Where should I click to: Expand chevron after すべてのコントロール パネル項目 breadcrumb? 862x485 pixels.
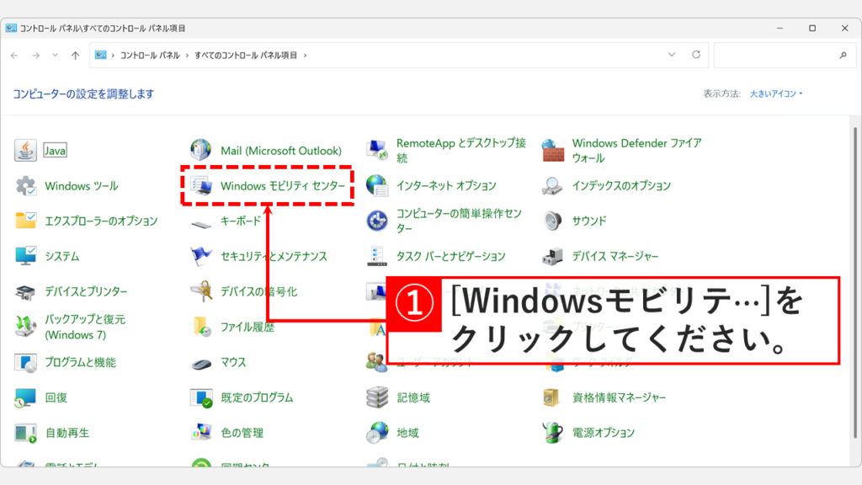pyautogui.click(x=305, y=56)
